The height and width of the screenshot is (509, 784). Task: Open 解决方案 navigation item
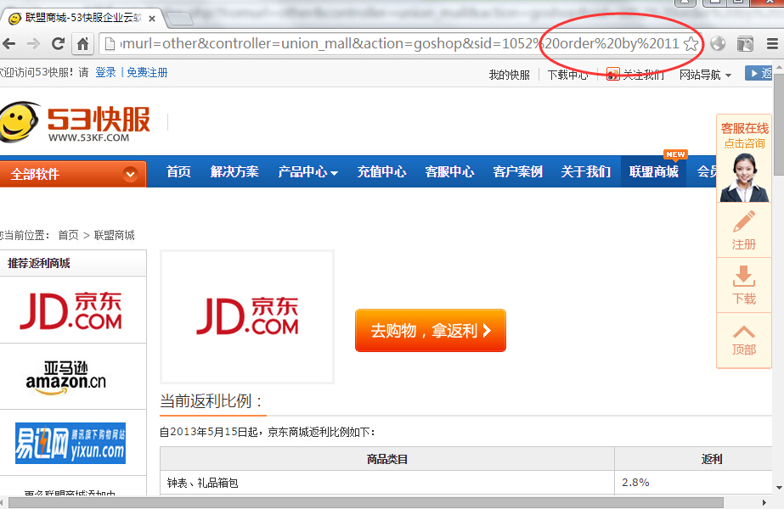234,172
